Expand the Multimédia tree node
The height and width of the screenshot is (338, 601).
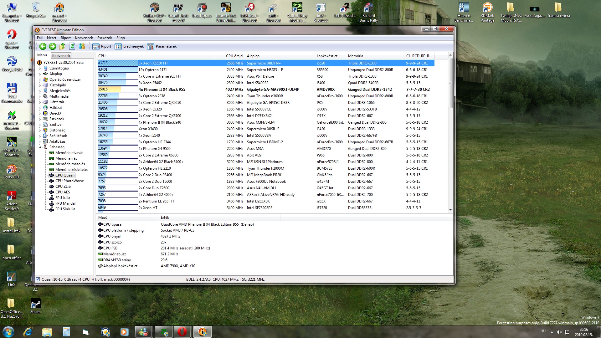[40, 97]
